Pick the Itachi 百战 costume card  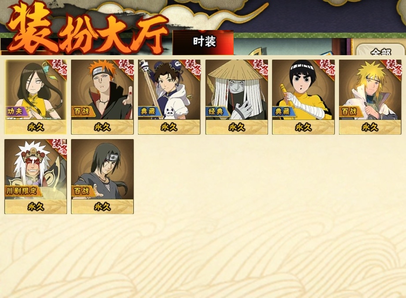click(102, 176)
